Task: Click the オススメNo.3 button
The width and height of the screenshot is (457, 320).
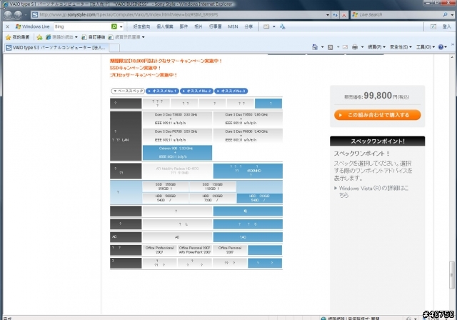Action: point(231,91)
